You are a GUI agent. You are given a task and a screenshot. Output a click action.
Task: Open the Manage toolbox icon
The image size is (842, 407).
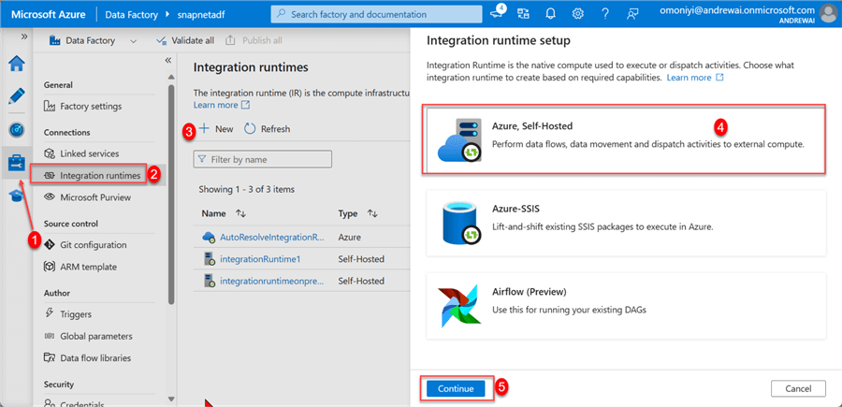coord(17,163)
